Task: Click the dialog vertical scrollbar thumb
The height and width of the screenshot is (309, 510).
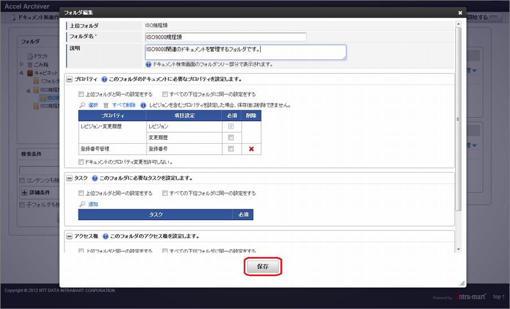Action: (459, 119)
